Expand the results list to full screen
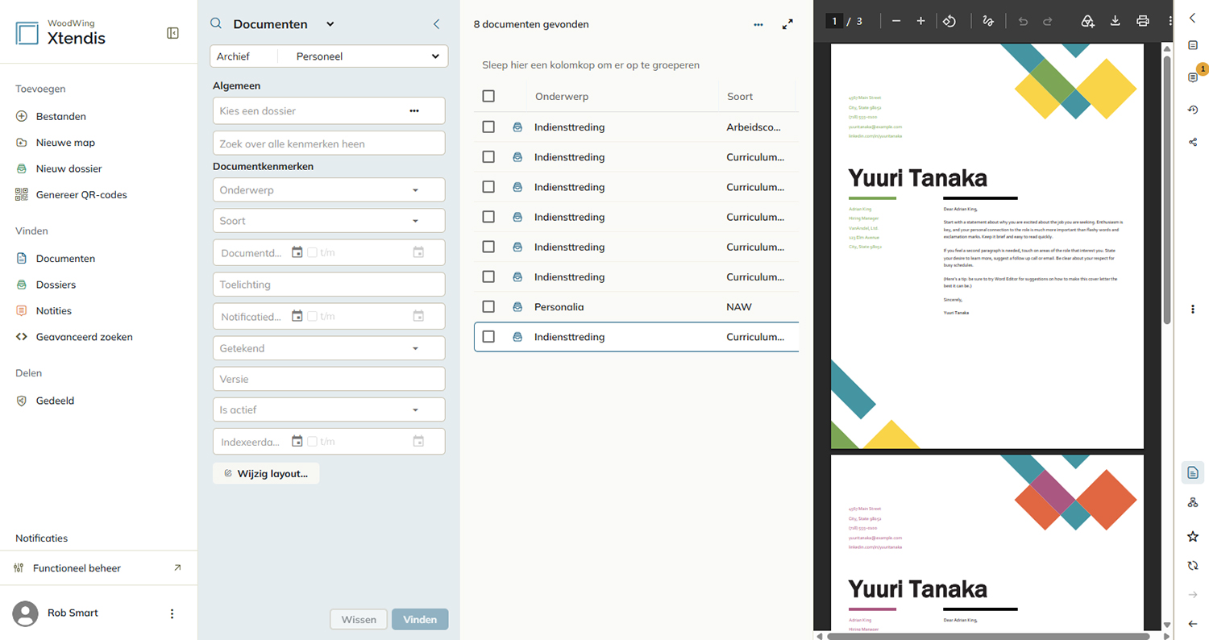The width and height of the screenshot is (1209, 640). point(788,25)
